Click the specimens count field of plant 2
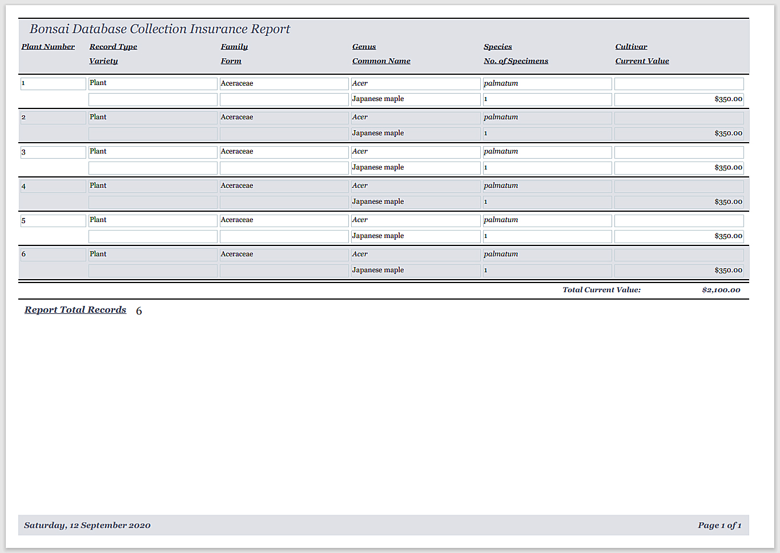Image resolution: width=780 pixels, height=553 pixels. (x=548, y=134)
